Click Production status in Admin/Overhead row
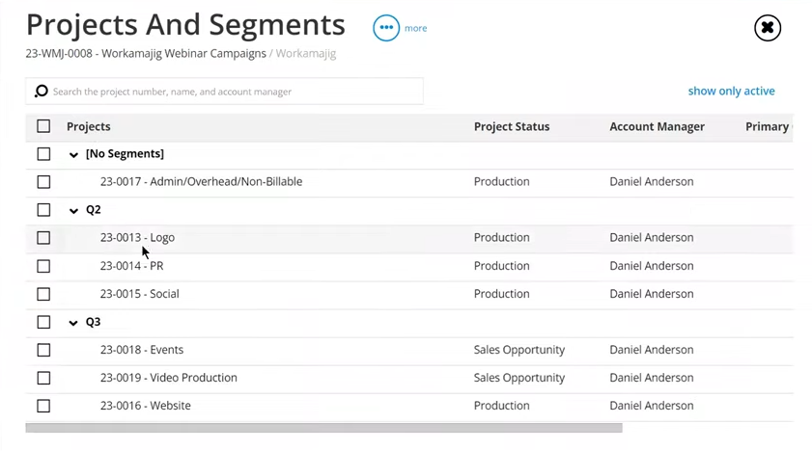Screen dimensions: 812x451 coord(501,181)
